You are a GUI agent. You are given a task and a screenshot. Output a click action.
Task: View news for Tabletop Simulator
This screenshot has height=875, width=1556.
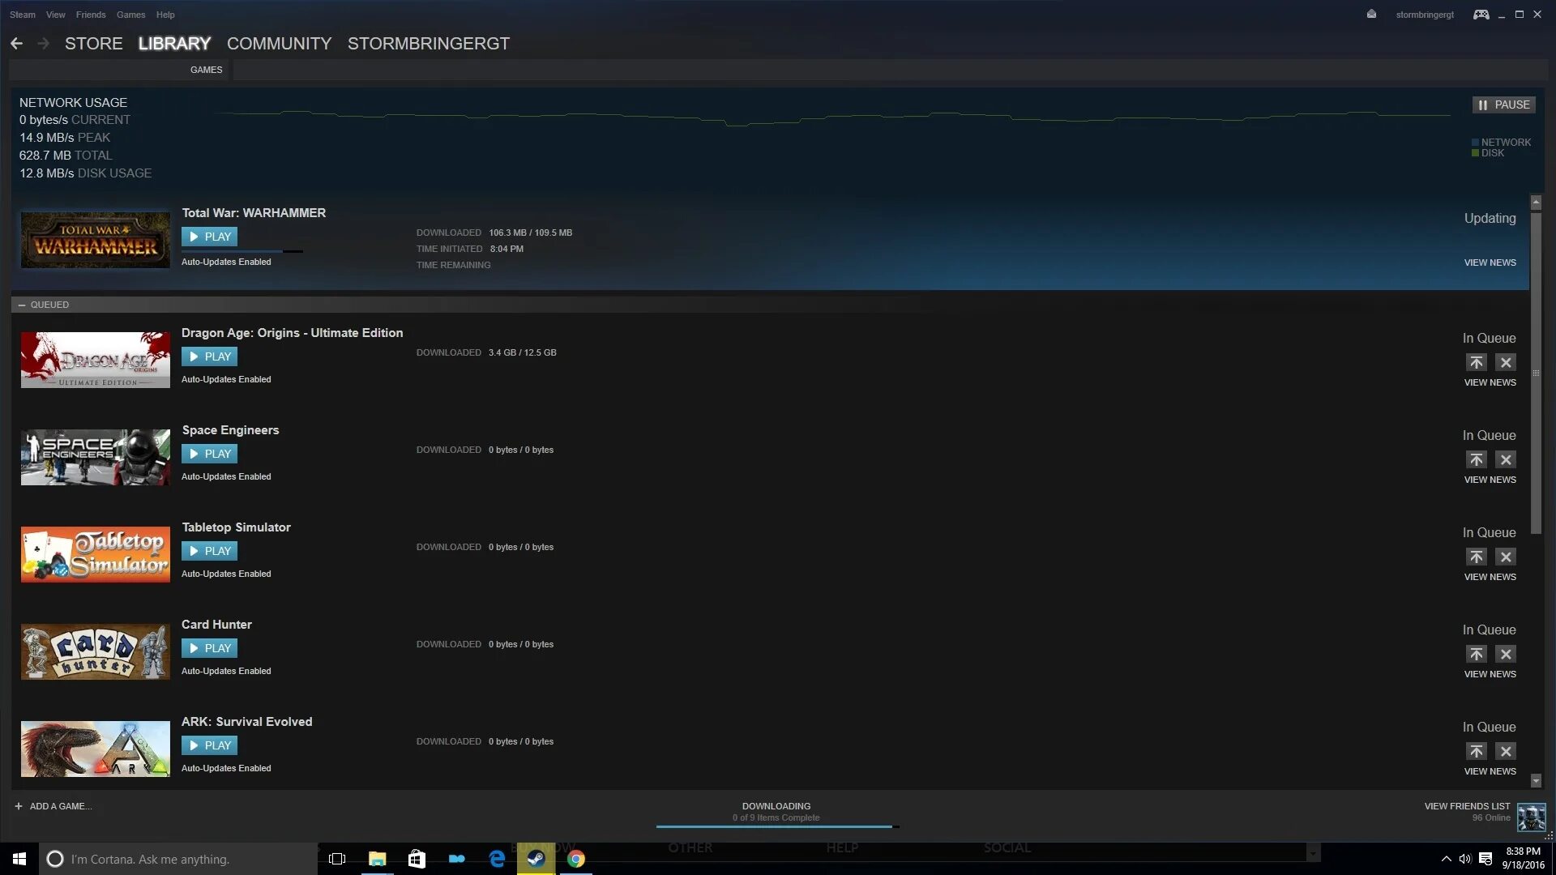tap(1490, 577)
